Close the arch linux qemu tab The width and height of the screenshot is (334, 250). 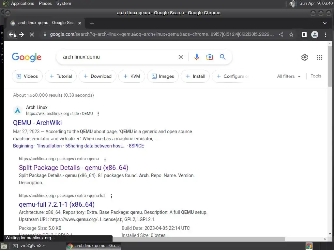[80, 23]
